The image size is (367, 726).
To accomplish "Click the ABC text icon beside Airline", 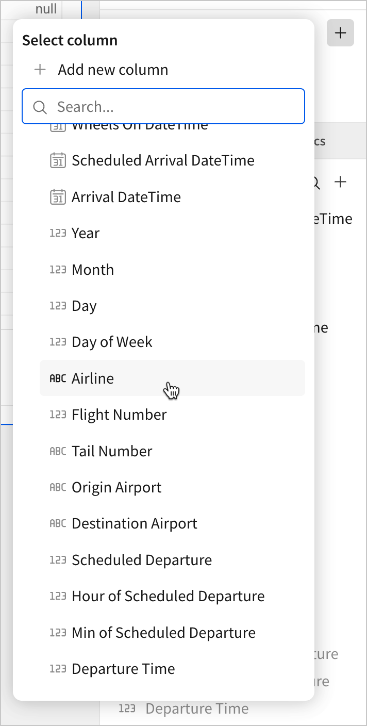I will [58, 378].
